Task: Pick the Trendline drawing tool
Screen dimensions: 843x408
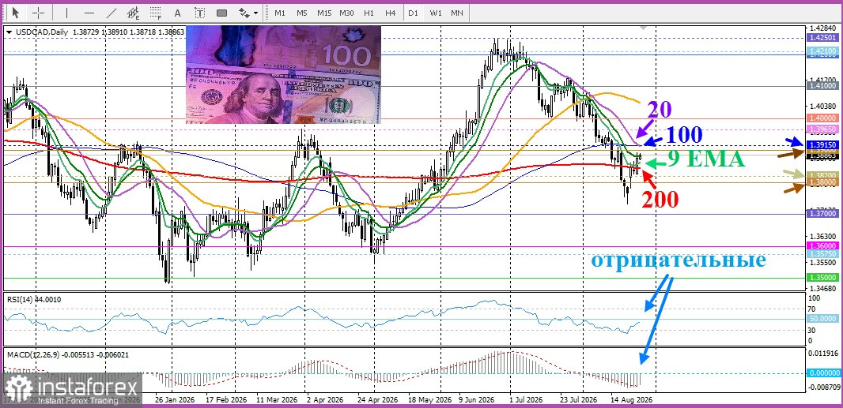Action: [x=112, y=13]
